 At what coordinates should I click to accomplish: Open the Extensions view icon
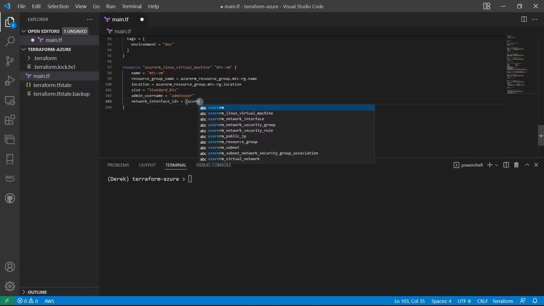point(10,120)
